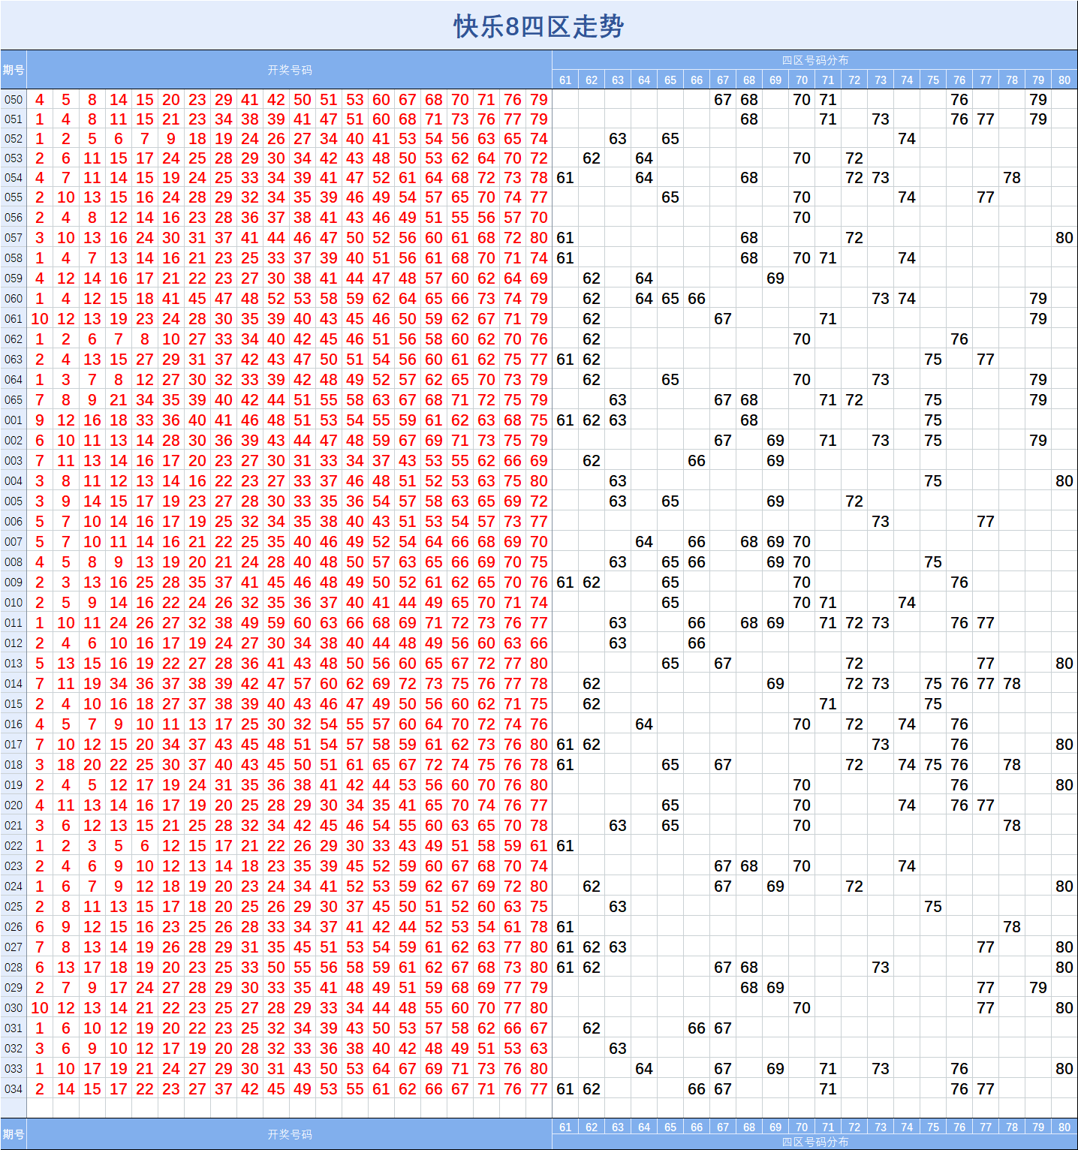Select the 期号 label in the bottom footer row
1078x1150 pixels.
(x=14, y=1134)
